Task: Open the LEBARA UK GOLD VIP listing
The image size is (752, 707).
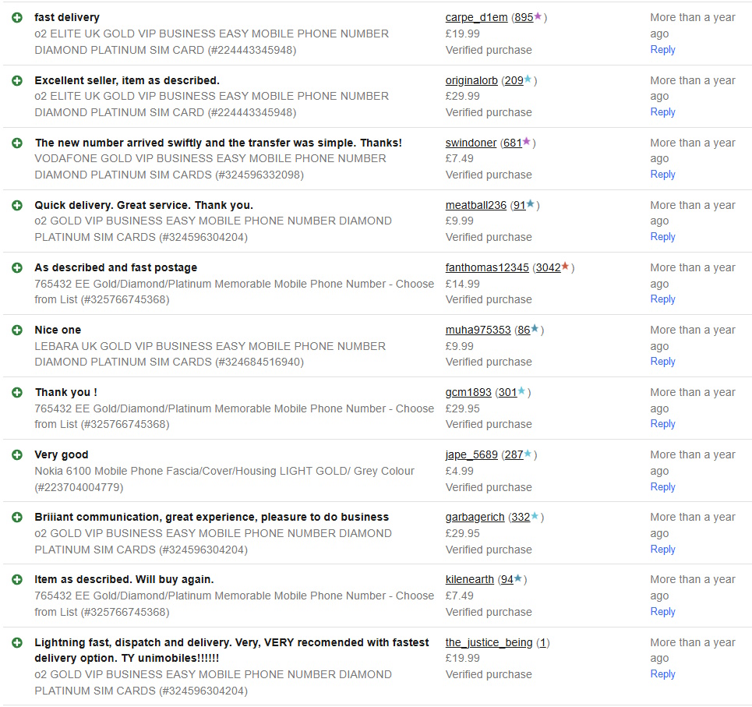Action: pos(210,346)
